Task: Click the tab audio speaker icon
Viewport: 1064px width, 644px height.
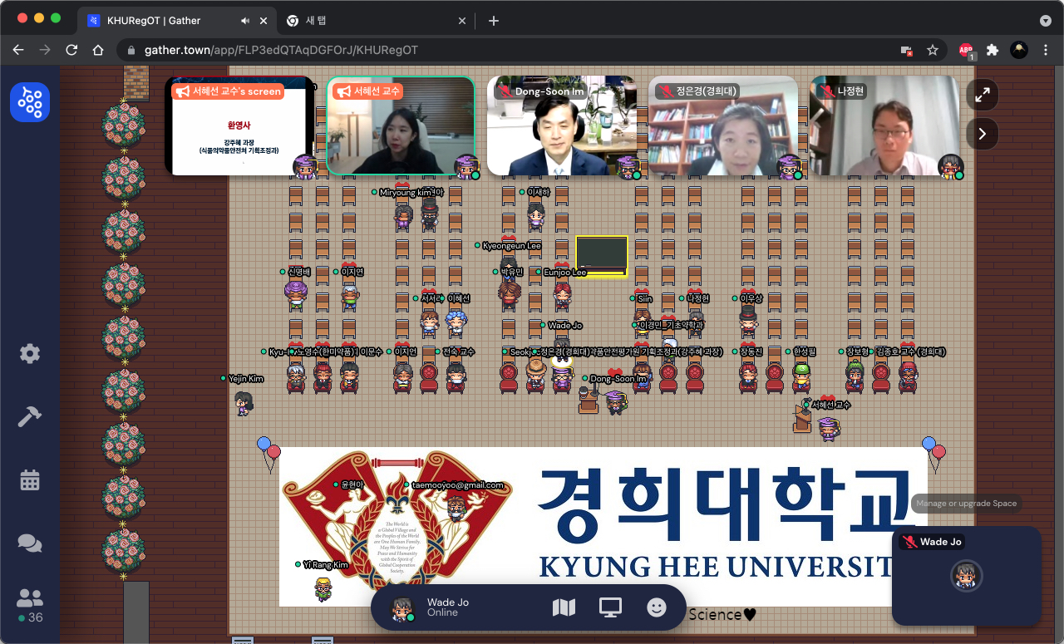Action: click(244, 21)
